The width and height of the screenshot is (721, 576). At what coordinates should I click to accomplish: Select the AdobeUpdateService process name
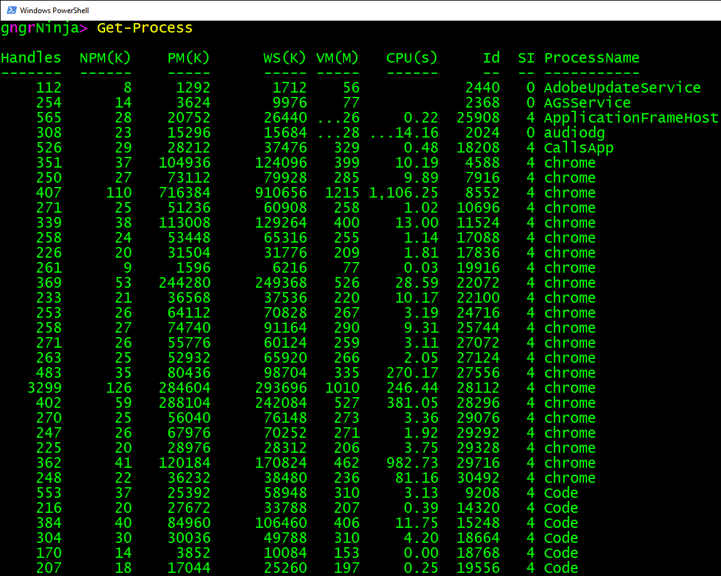pos(623,88)
